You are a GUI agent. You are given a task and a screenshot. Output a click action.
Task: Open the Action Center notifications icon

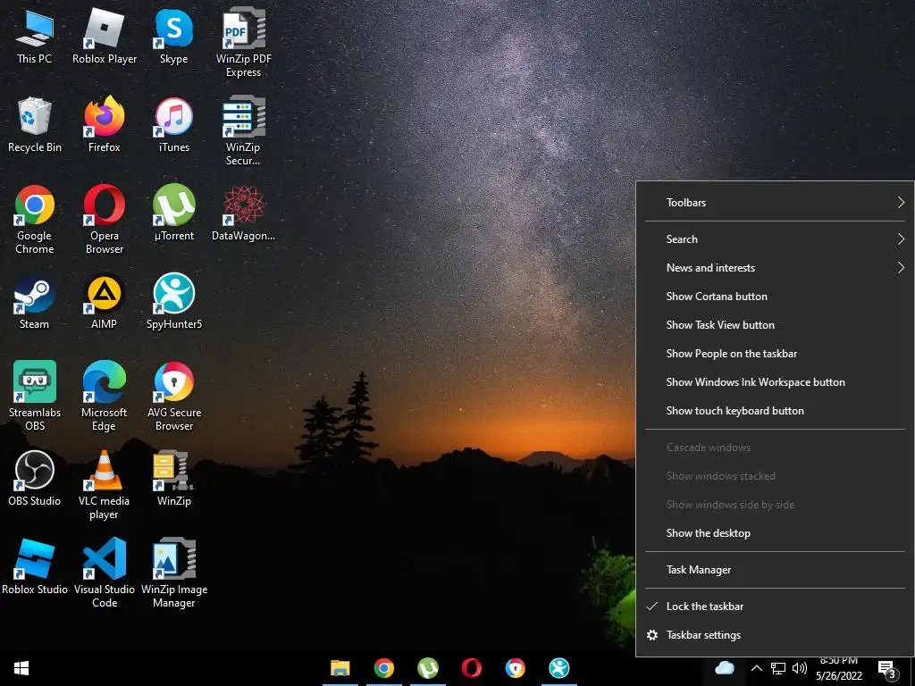pos(887,669)
